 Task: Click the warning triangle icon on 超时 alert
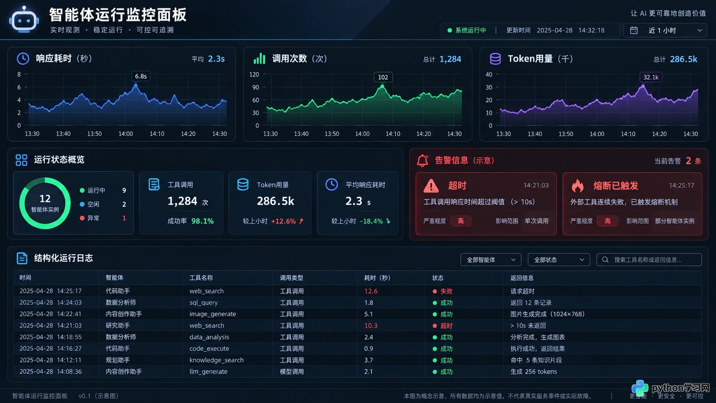[431, 186]
